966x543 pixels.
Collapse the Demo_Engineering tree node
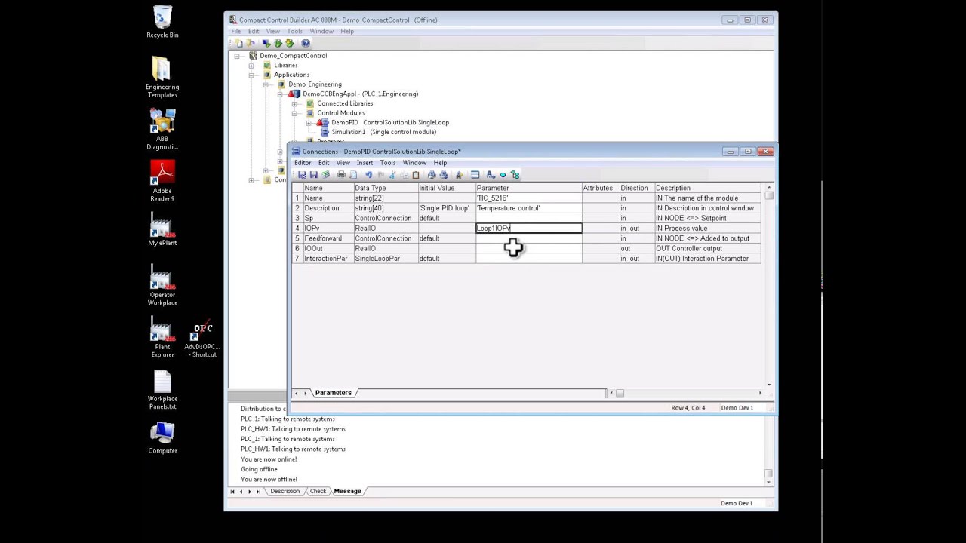click(x=266, y=84)
